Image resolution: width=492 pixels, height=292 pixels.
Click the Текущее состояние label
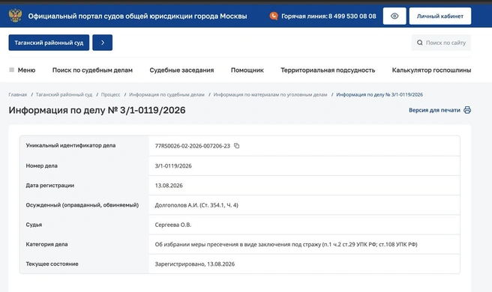pos(52,264)
